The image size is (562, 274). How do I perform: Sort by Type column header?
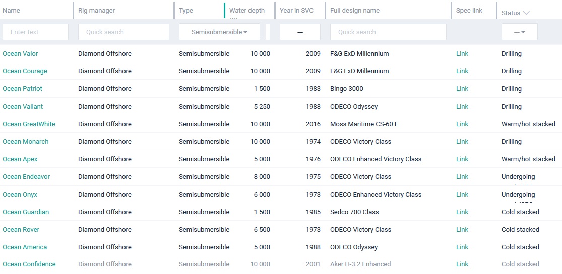click(x=185, y=11)
